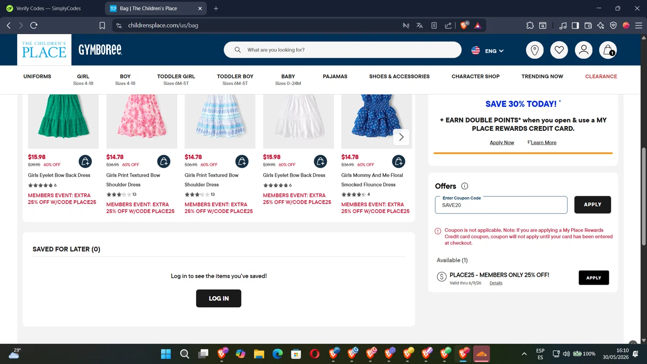Close the Children's Place Bag tab

click(200, 8)
